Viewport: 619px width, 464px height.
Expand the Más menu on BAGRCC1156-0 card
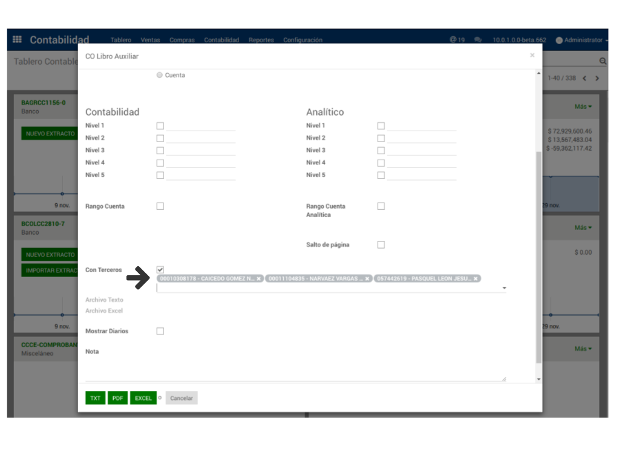583,106
